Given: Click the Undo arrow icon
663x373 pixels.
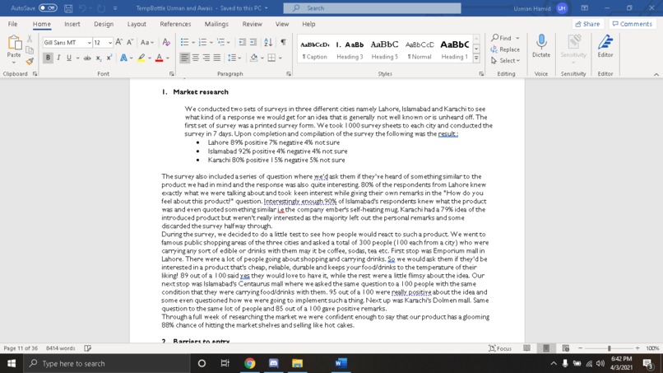Looking at the screenshot, I should (x=82, y=8).
